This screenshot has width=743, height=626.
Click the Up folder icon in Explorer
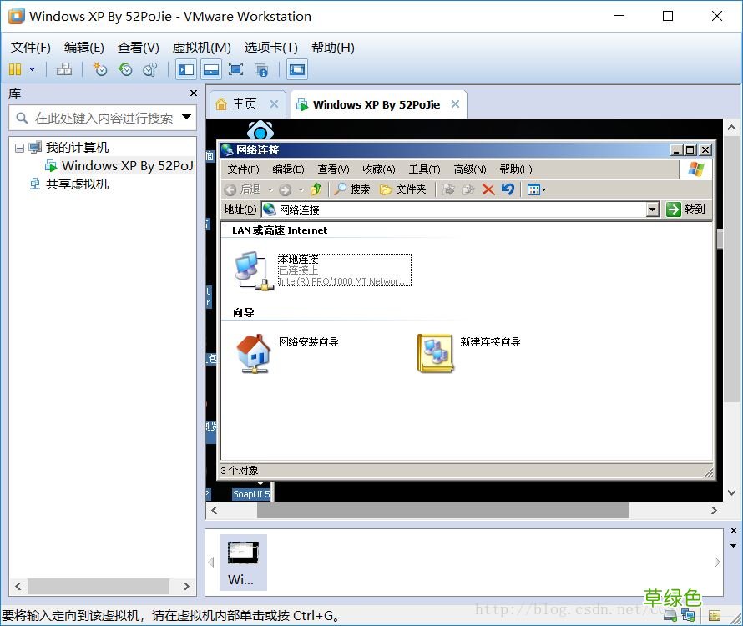click(x=315, y=189)
